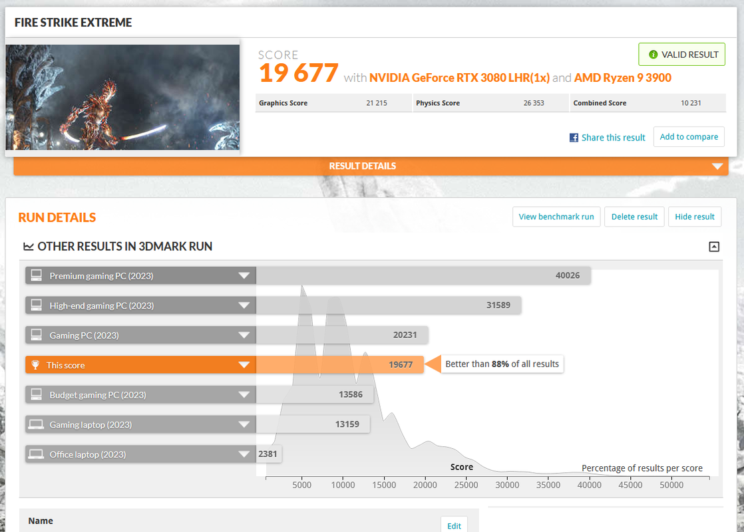Click the Valid Result badge

pyautogui.click(x=681, y=55)
